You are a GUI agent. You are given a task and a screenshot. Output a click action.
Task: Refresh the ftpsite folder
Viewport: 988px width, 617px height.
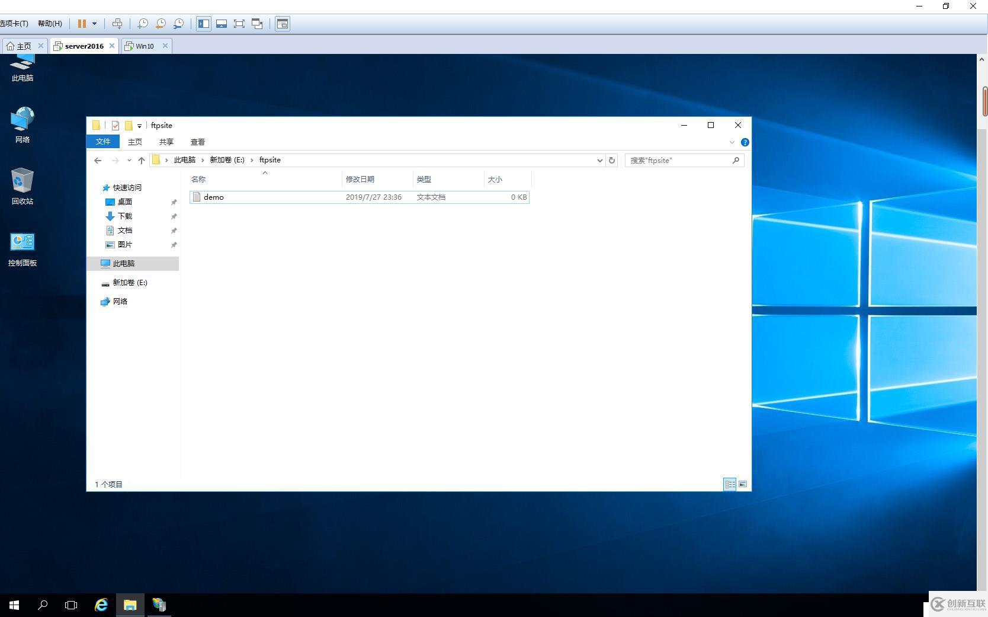pos(612,160)
